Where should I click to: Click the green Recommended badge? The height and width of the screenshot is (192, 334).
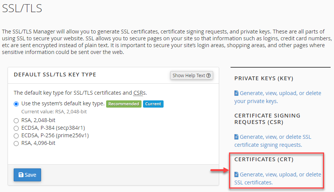[124, 104]
